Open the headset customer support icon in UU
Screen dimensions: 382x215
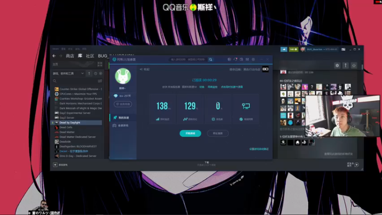[235, 59]
